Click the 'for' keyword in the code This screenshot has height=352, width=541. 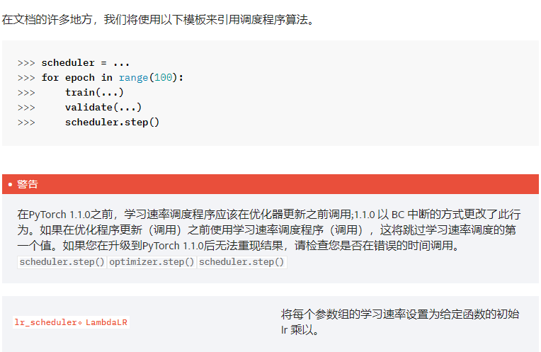point(50,77)
